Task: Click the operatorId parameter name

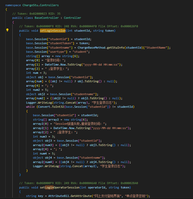Action: point(97,187)
